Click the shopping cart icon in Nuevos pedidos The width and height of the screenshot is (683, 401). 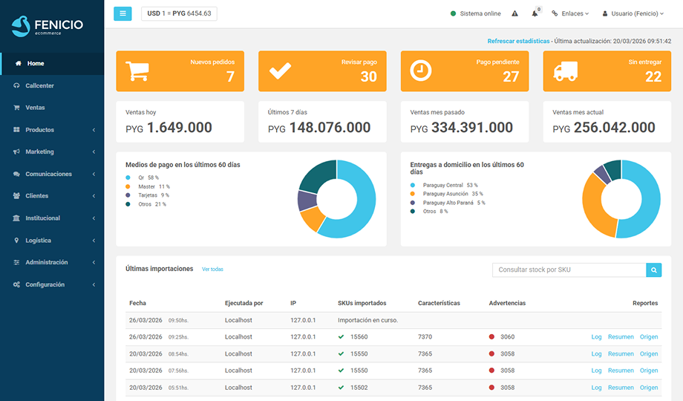point(137,71)
